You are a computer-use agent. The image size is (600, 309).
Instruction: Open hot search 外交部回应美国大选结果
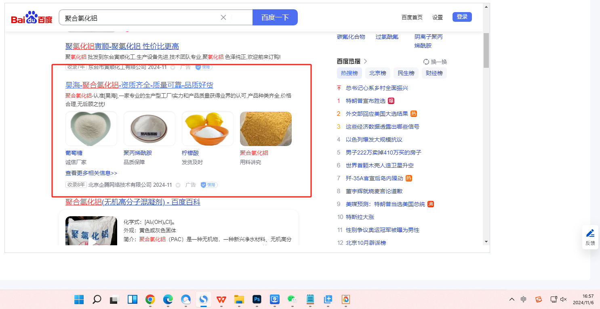pyautogui.click(x=377, y=114)
